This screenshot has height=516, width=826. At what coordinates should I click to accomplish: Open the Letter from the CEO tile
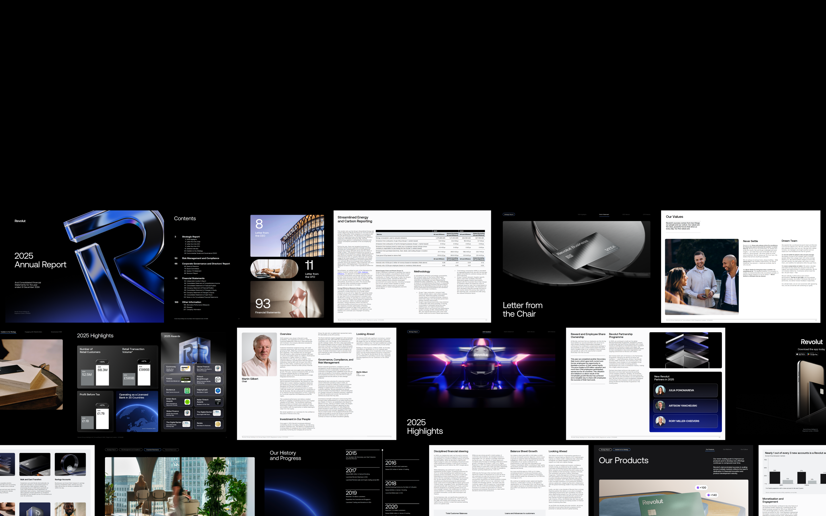287,235
